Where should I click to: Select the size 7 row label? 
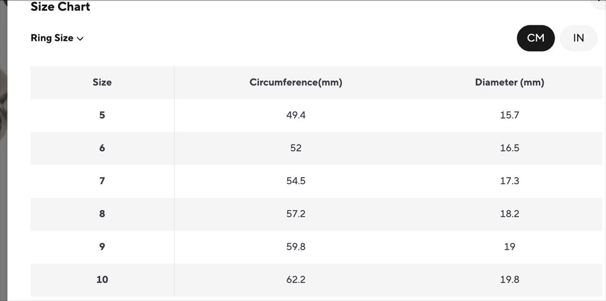[102, 181]
